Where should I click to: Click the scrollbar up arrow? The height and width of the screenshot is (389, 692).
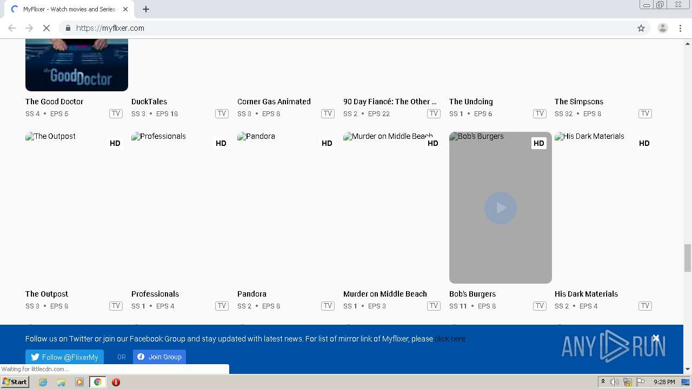688,43
